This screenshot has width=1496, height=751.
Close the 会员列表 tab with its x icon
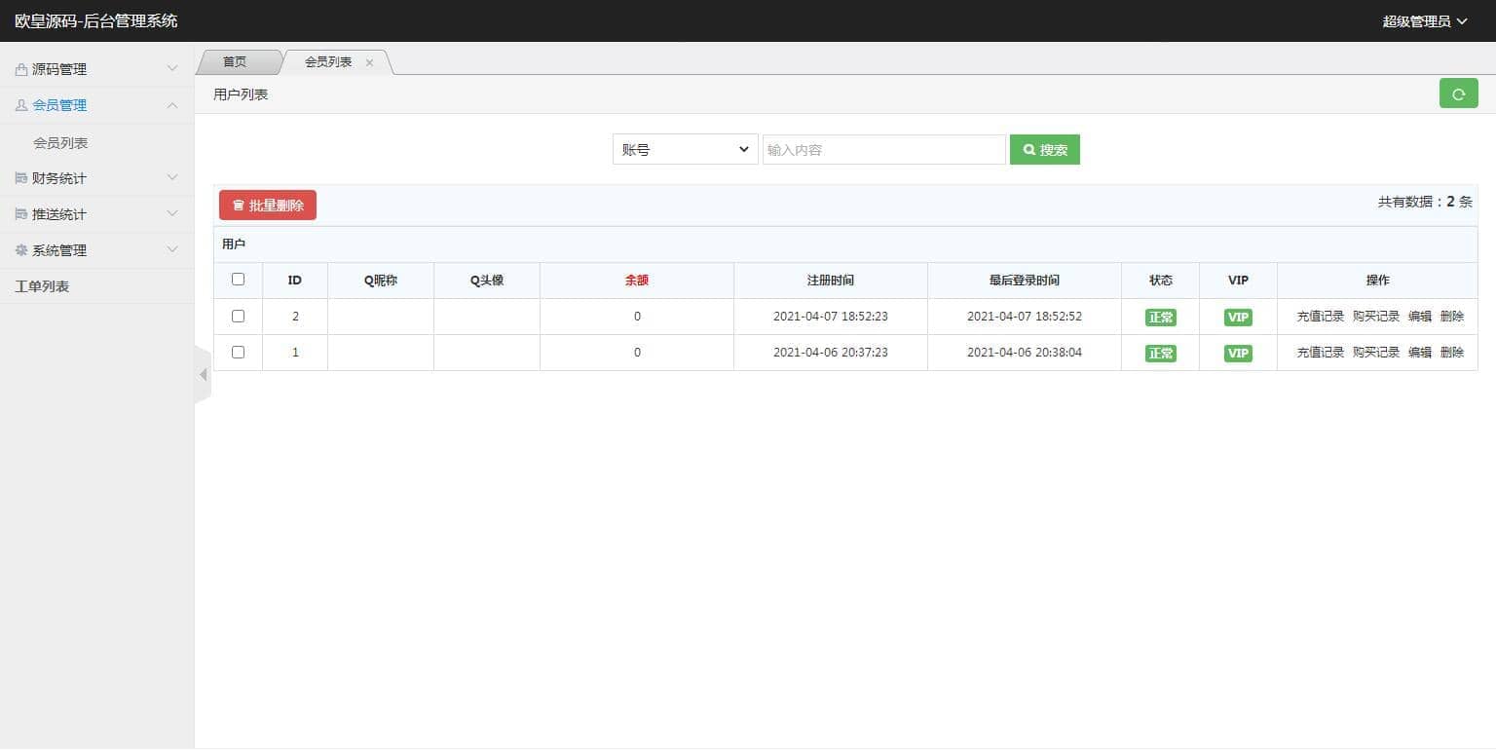point(369,62)
